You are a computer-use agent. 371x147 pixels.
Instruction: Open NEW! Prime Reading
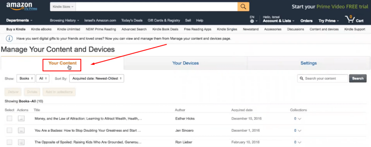pyautogui.click(x=101, y=30)
